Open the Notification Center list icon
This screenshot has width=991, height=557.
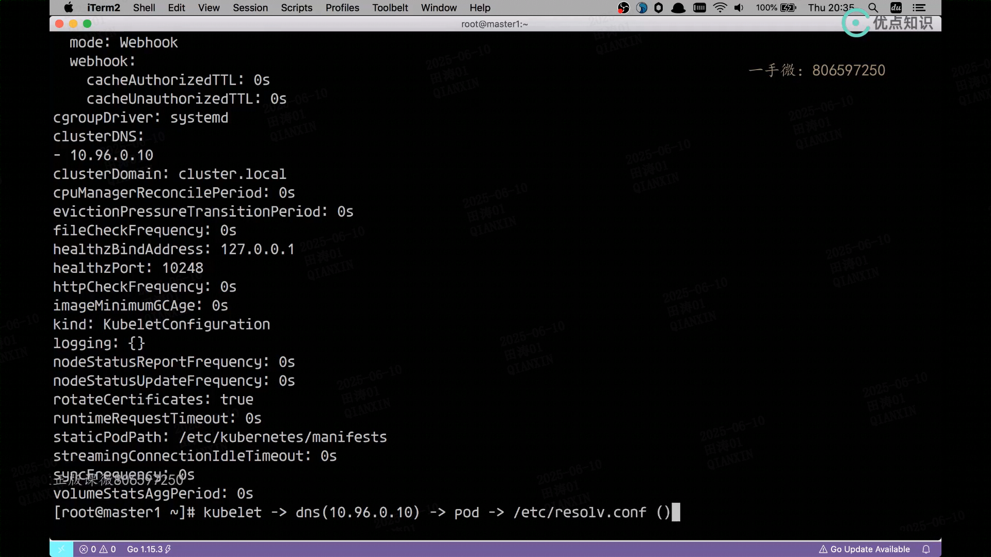coord(919,8)
